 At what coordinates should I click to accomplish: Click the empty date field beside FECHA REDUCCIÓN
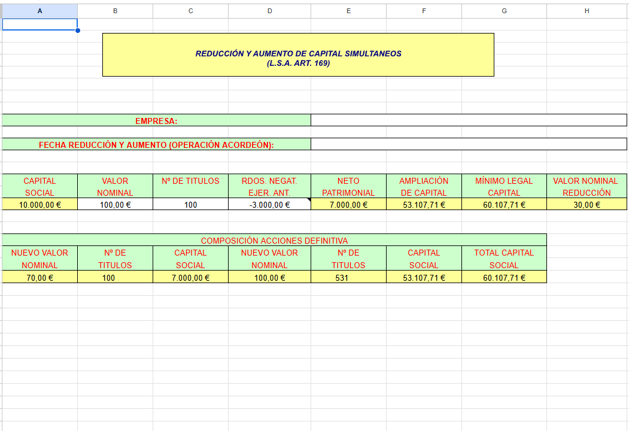click(469, 144)
